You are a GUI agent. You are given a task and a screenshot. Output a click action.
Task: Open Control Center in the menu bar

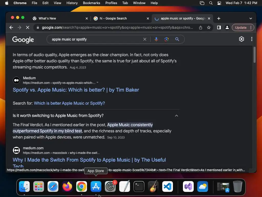(219, 3)
